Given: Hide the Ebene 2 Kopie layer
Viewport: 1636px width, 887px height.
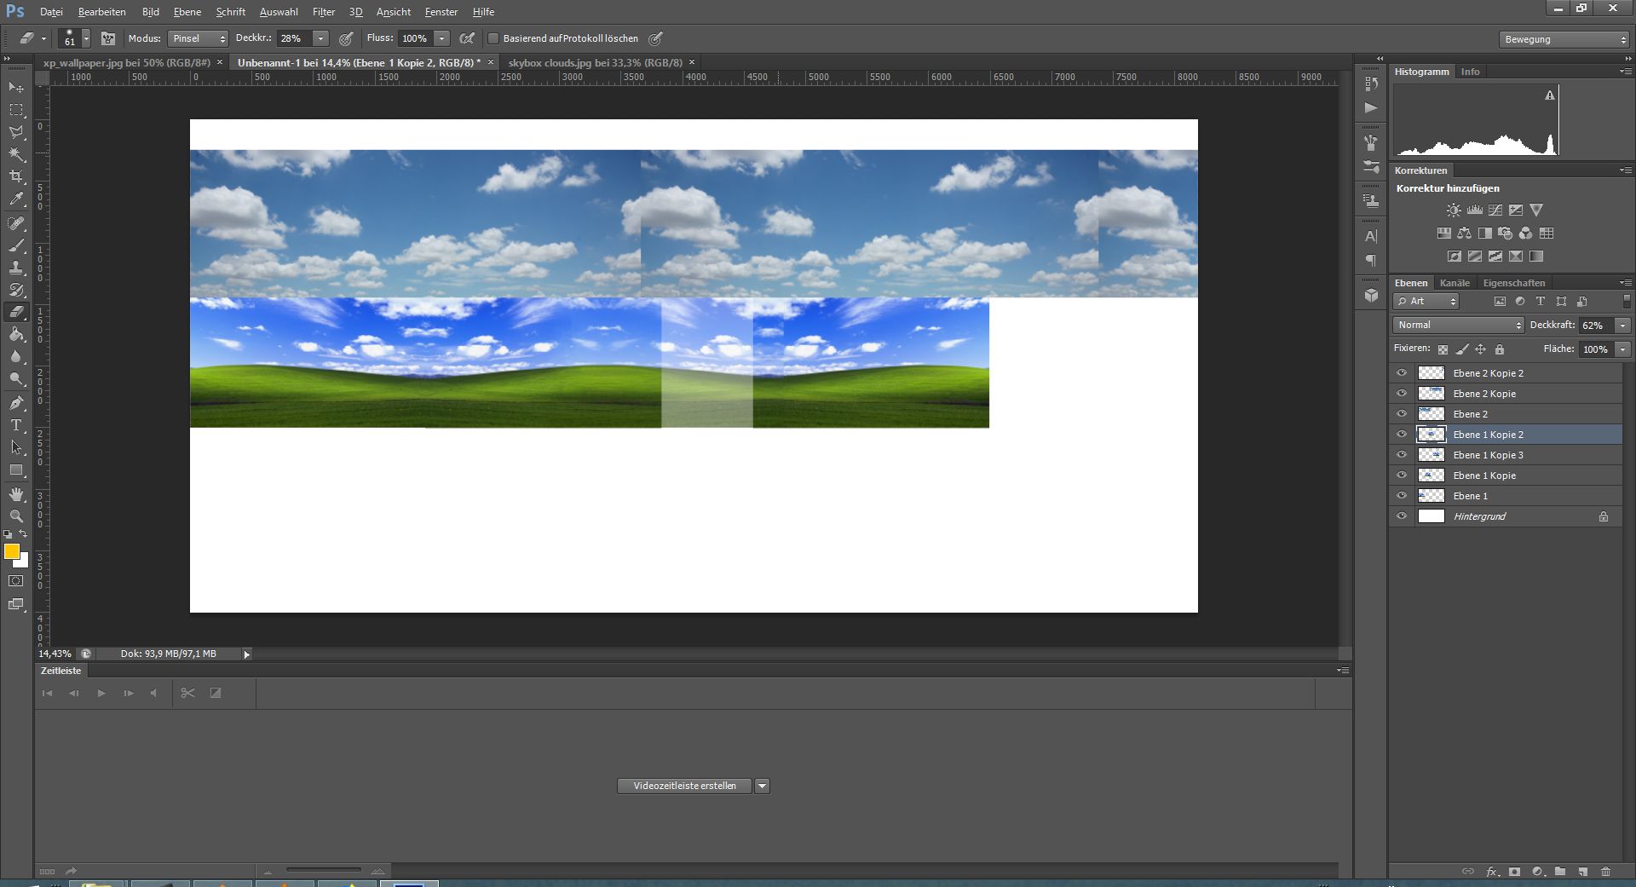Looking at the screenshot, I should click(x=1402, y=393).
